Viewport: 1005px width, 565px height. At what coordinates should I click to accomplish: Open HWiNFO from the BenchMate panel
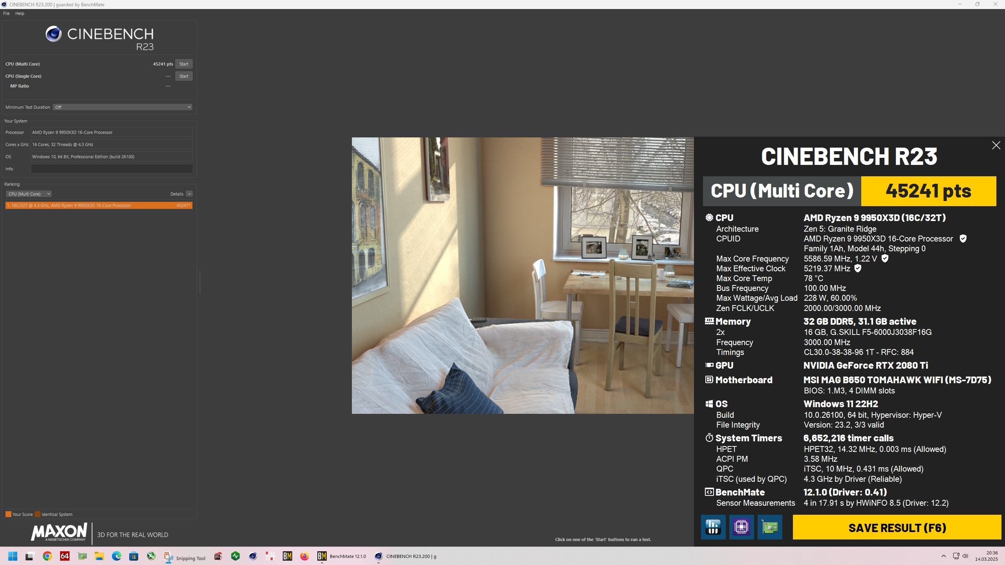click(713, 527)
